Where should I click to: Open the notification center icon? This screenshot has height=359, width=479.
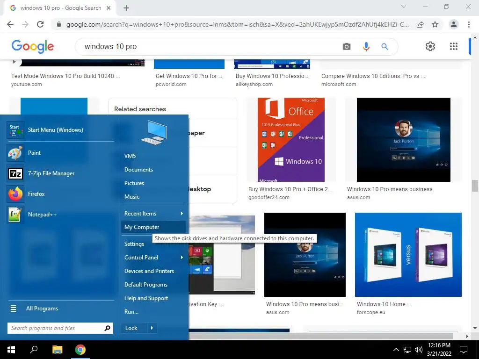(x=464, y=350)
